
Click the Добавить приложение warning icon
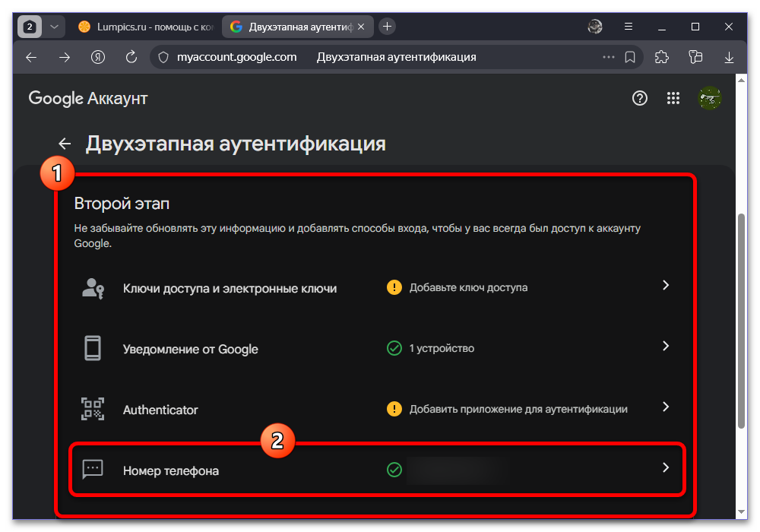[394, 409]
